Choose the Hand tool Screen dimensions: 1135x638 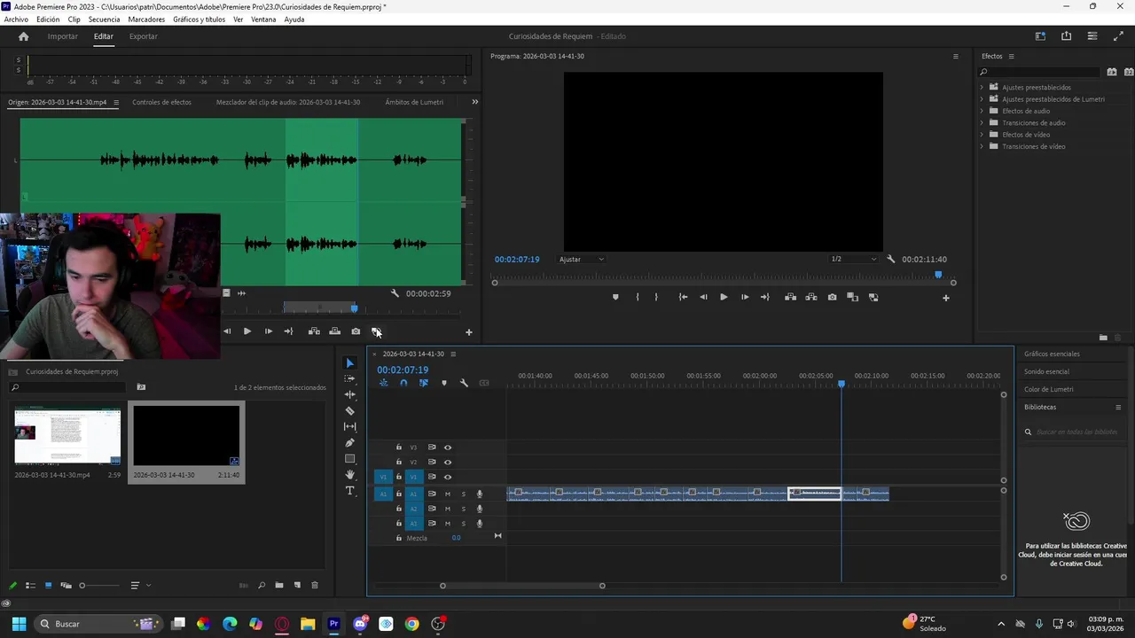pyautogui.click(x=349, y=475)
